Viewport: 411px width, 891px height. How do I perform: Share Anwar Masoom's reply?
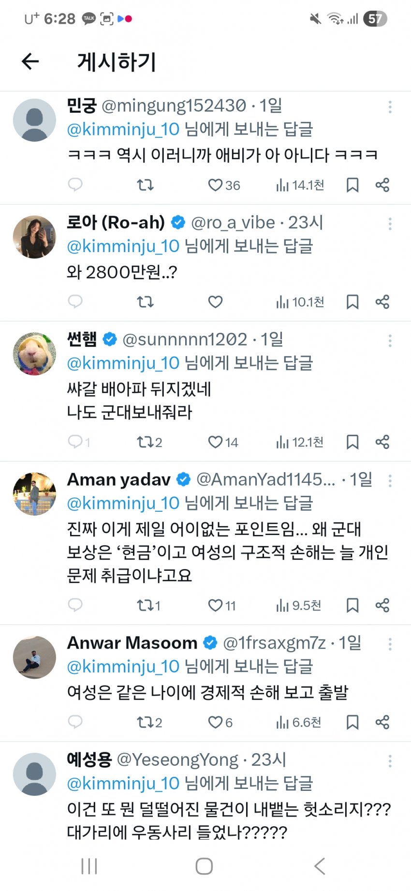tap(382, 722)
